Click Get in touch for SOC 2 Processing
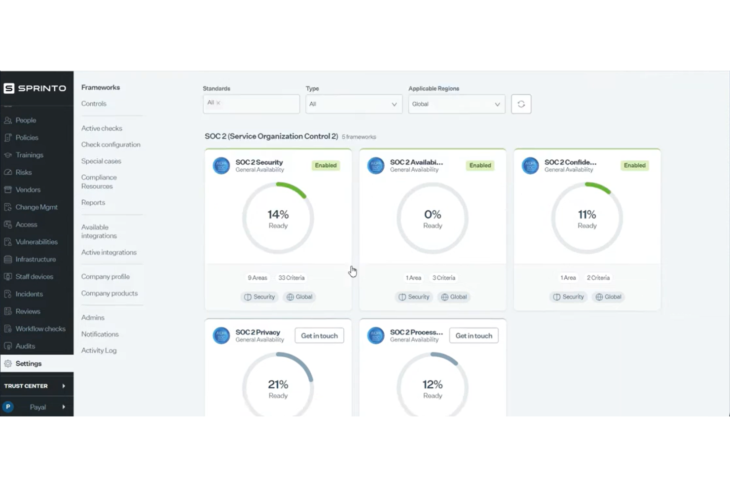This screenshot has width=730, height=487. pos(474,336)
